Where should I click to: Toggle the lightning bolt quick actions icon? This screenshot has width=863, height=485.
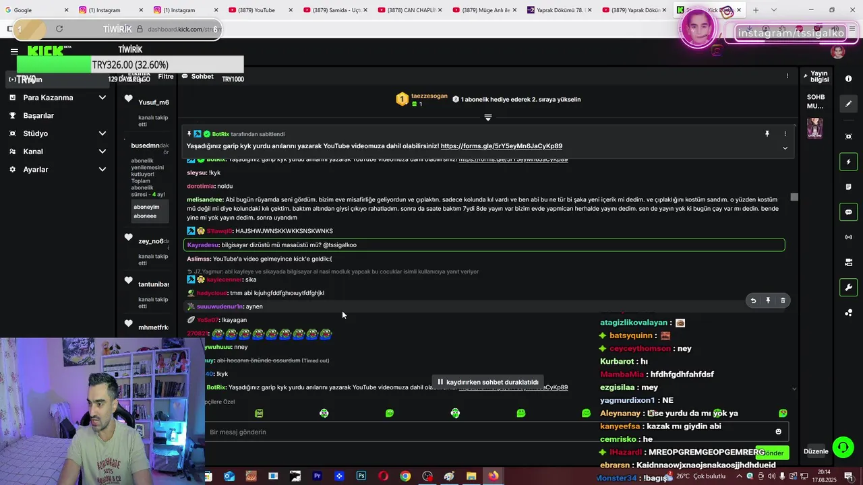tap(848, 162)
